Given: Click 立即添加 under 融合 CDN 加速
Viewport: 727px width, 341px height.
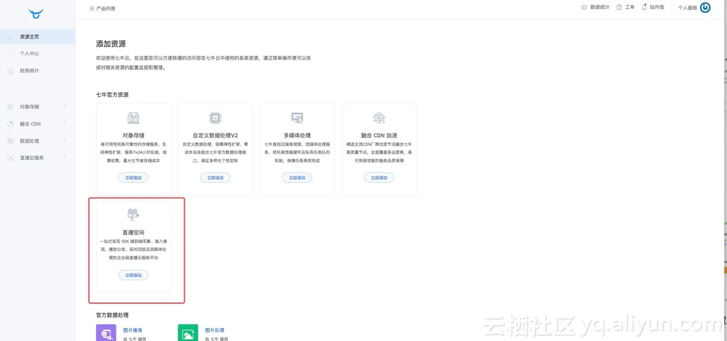Looking at the screenshot, I should (379, 178).
